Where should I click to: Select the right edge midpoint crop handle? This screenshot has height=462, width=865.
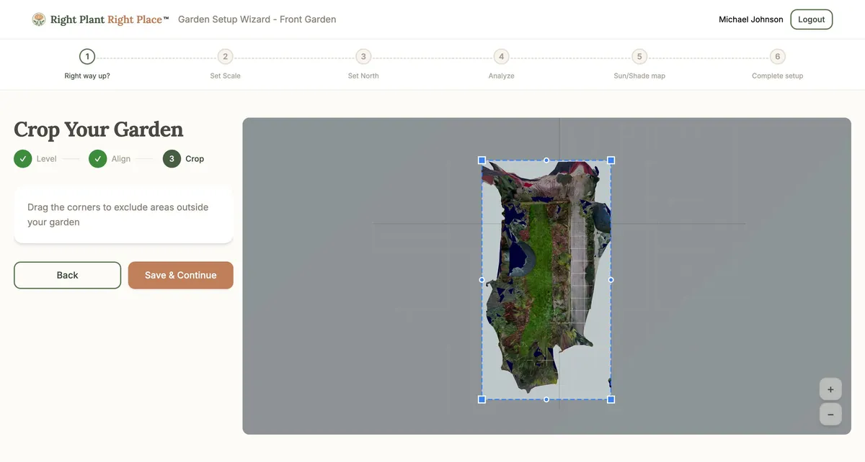[x=611, y=280]
